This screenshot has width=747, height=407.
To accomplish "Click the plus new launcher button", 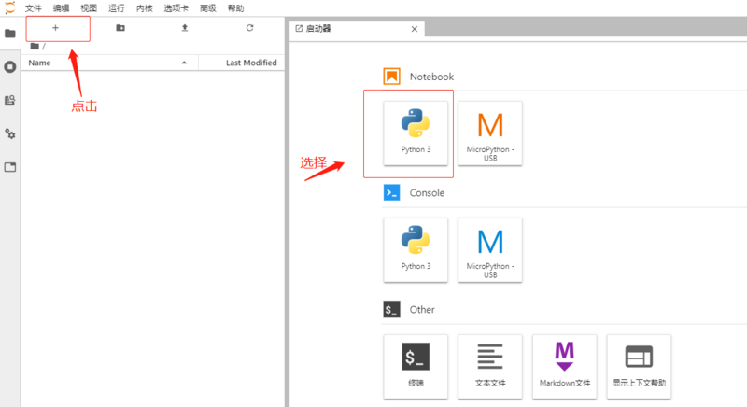I will [55, 28].
